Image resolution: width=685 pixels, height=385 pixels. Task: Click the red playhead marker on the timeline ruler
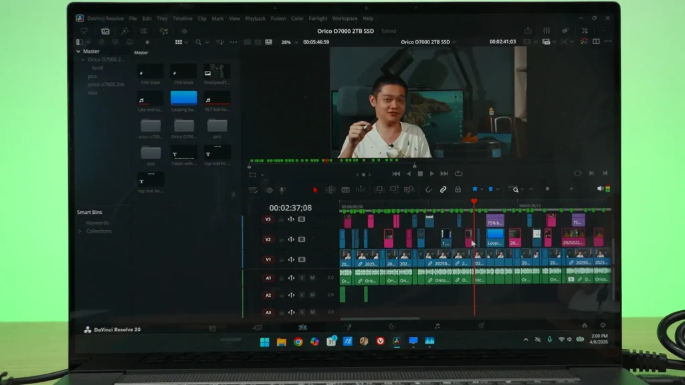[x=474, y=201]
